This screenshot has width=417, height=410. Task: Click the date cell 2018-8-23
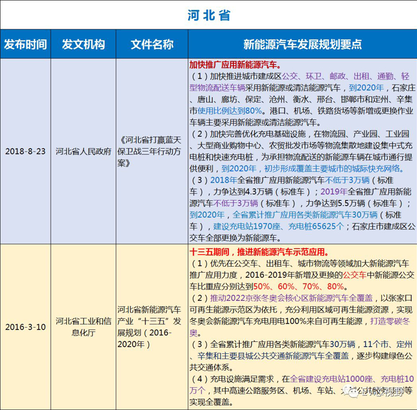coord(24,152)
